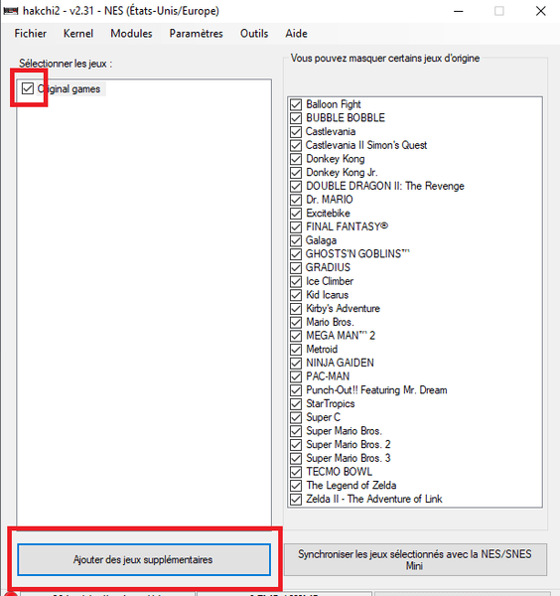
Task: Uncheck the TECMO BOWL checkbox
Action: coord(296,472)
